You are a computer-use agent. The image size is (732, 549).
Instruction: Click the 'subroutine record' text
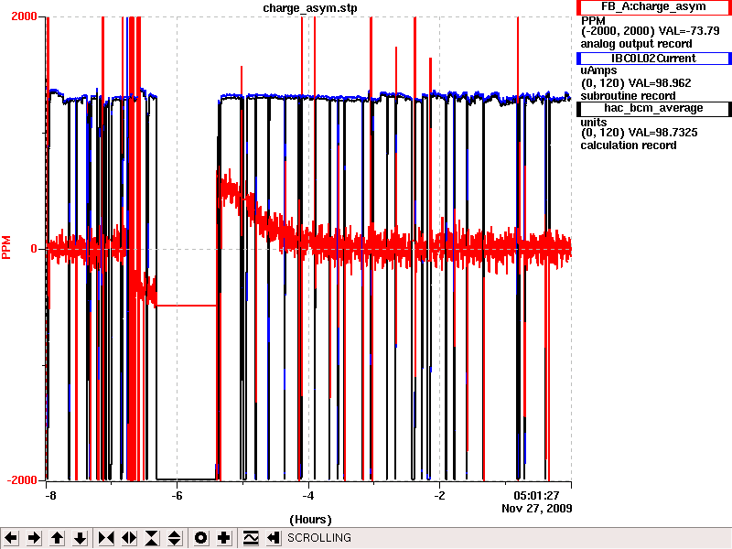[628, 96]
